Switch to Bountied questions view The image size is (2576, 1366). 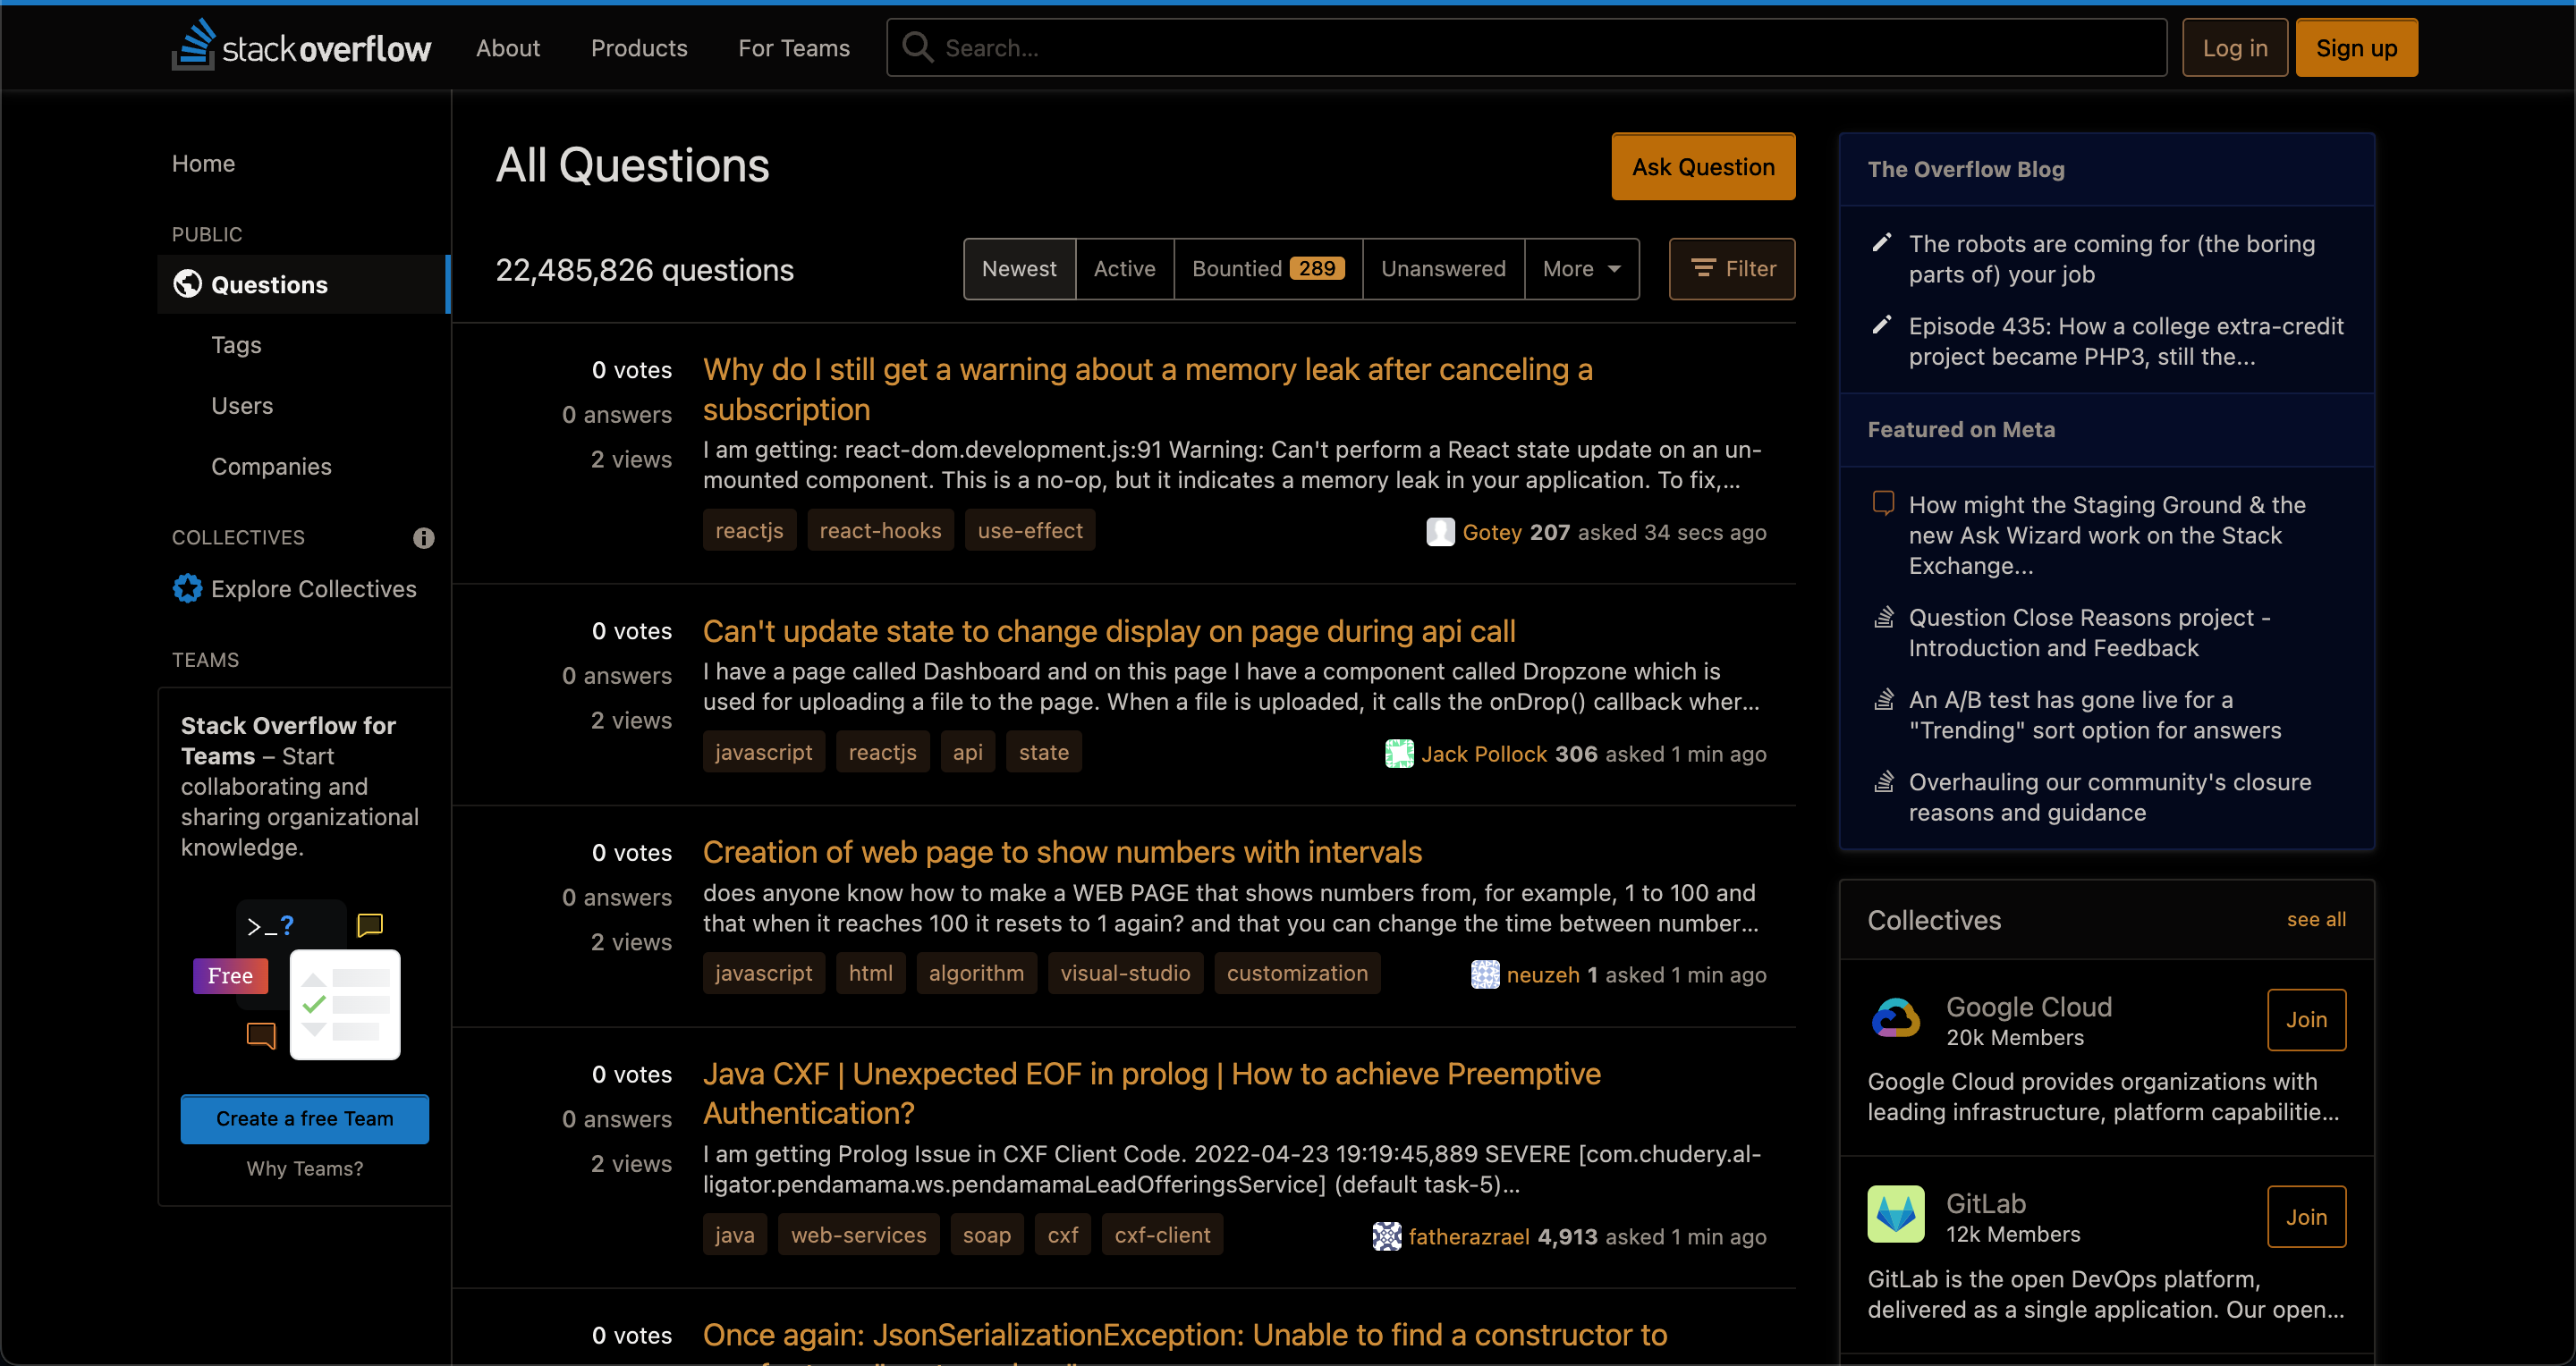click(1266, 268)
